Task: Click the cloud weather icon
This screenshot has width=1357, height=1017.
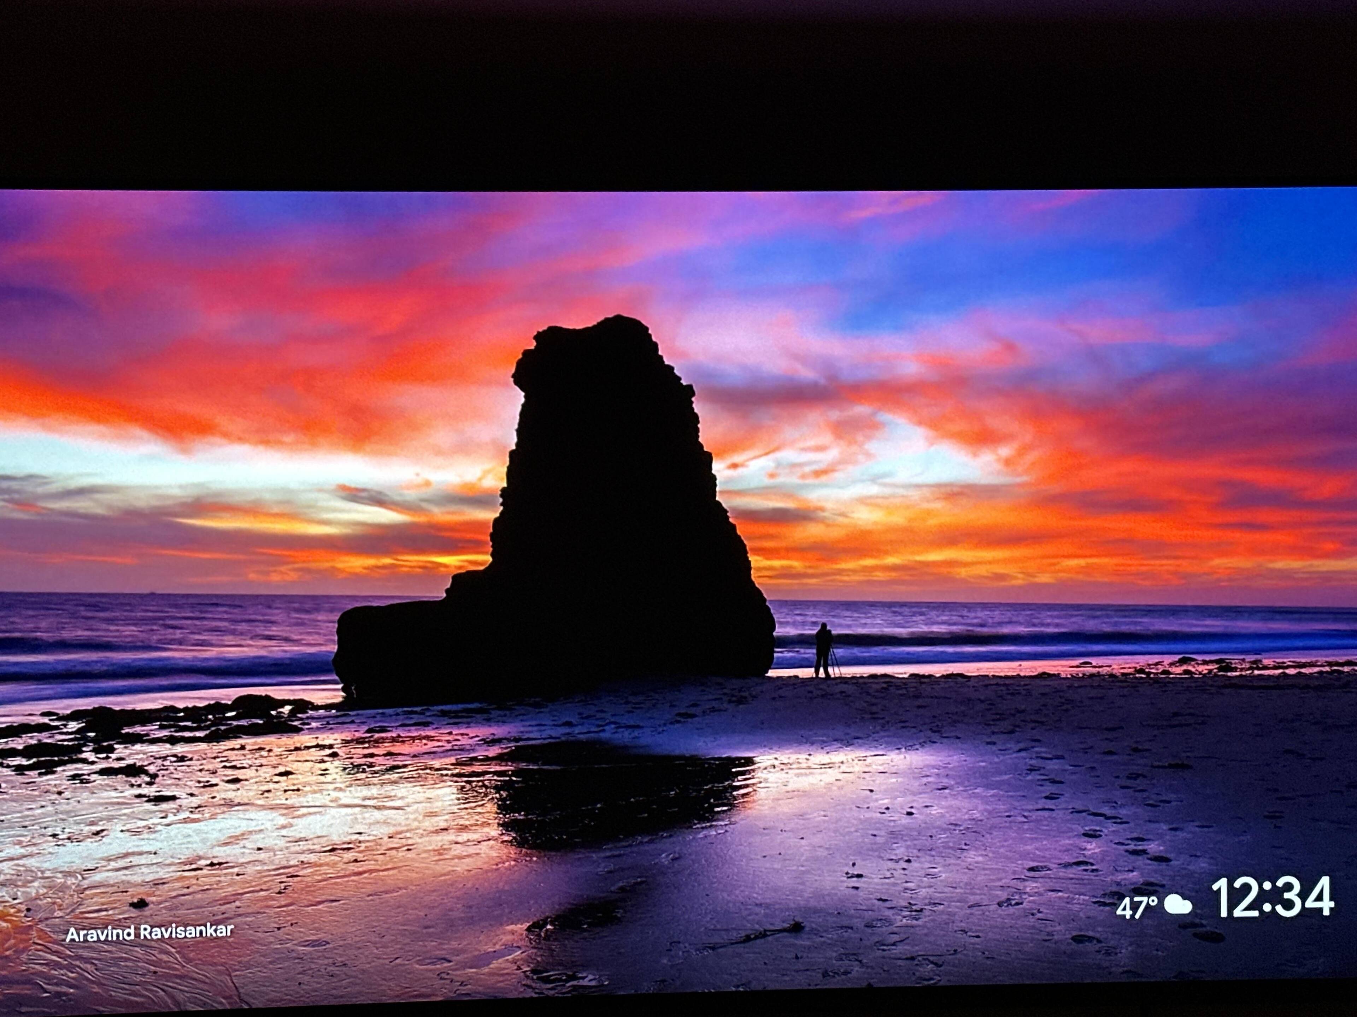Action: pos(1178,904)
